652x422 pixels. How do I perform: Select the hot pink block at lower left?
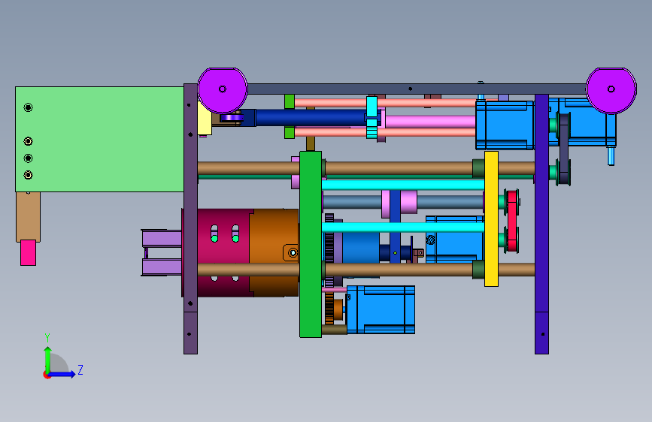29,252
